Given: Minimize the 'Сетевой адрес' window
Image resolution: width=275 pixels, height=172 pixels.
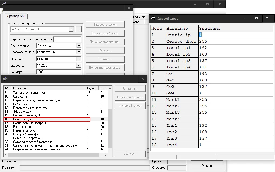Looking at the screenshot, I should [x=245, y=18].
